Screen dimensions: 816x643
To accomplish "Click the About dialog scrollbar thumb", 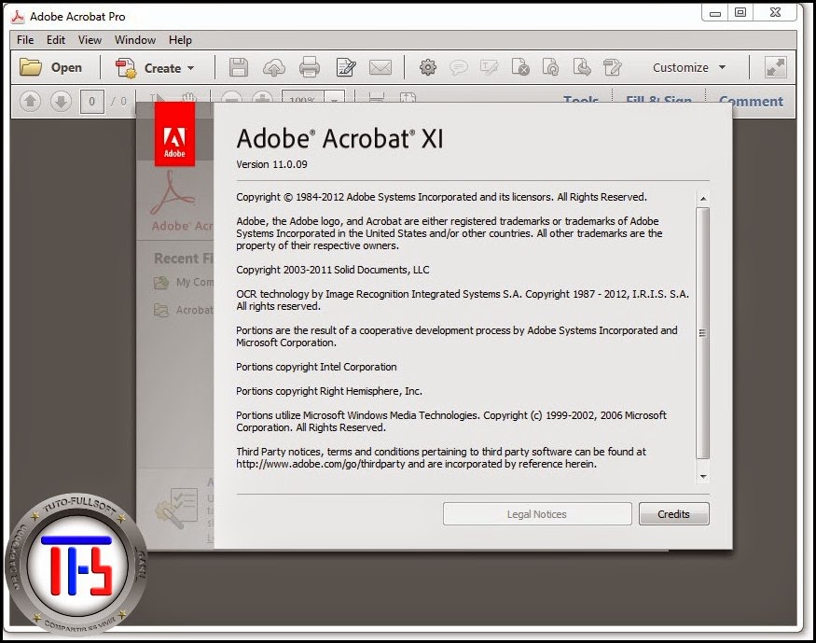I will [x=702, y=333].
